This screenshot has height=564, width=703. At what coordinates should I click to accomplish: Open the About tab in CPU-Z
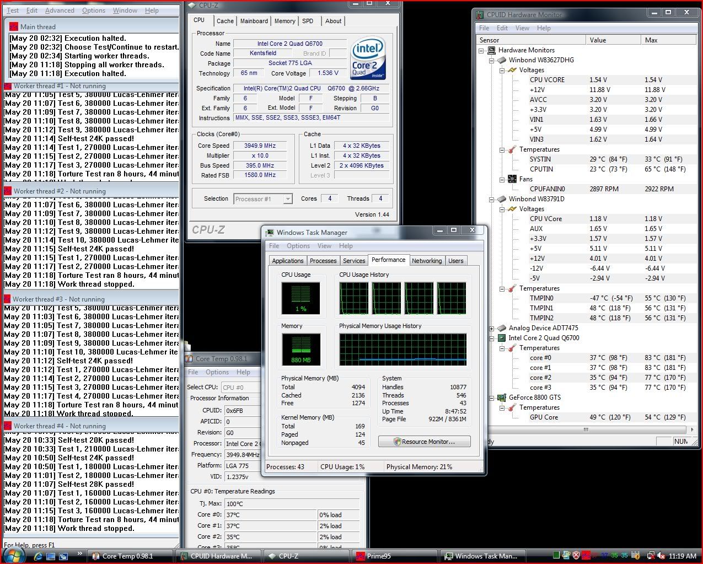333,21
